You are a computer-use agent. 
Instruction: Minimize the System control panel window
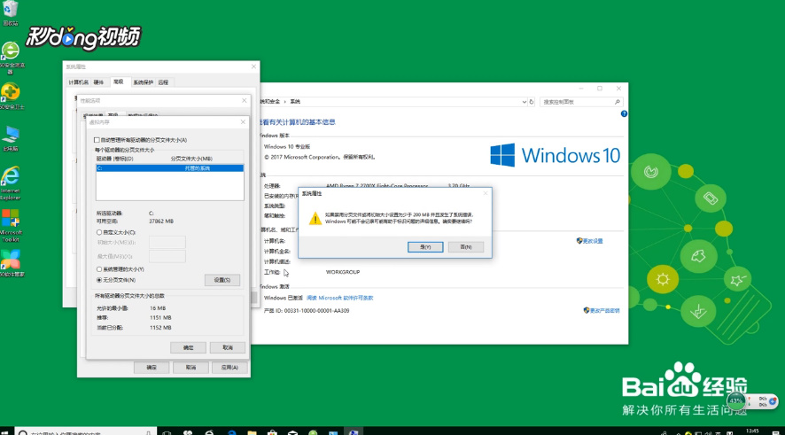tap(580, 89)
